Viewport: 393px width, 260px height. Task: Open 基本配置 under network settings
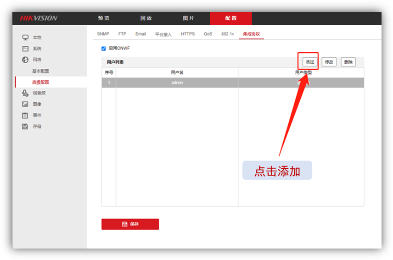tap(40, 71)
